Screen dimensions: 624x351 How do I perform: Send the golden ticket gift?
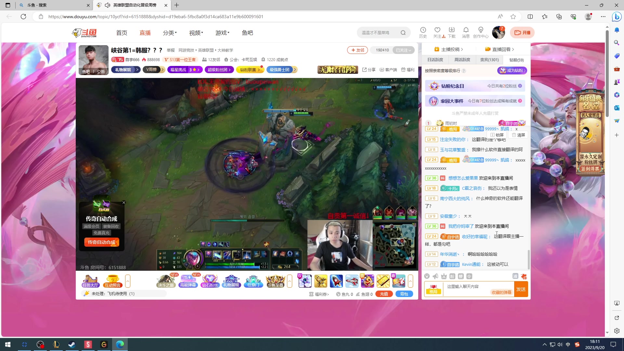pos(383,281)
